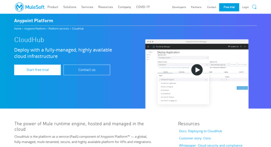Open Whitepaper: Cloud security and compliance

pos(211,145)
